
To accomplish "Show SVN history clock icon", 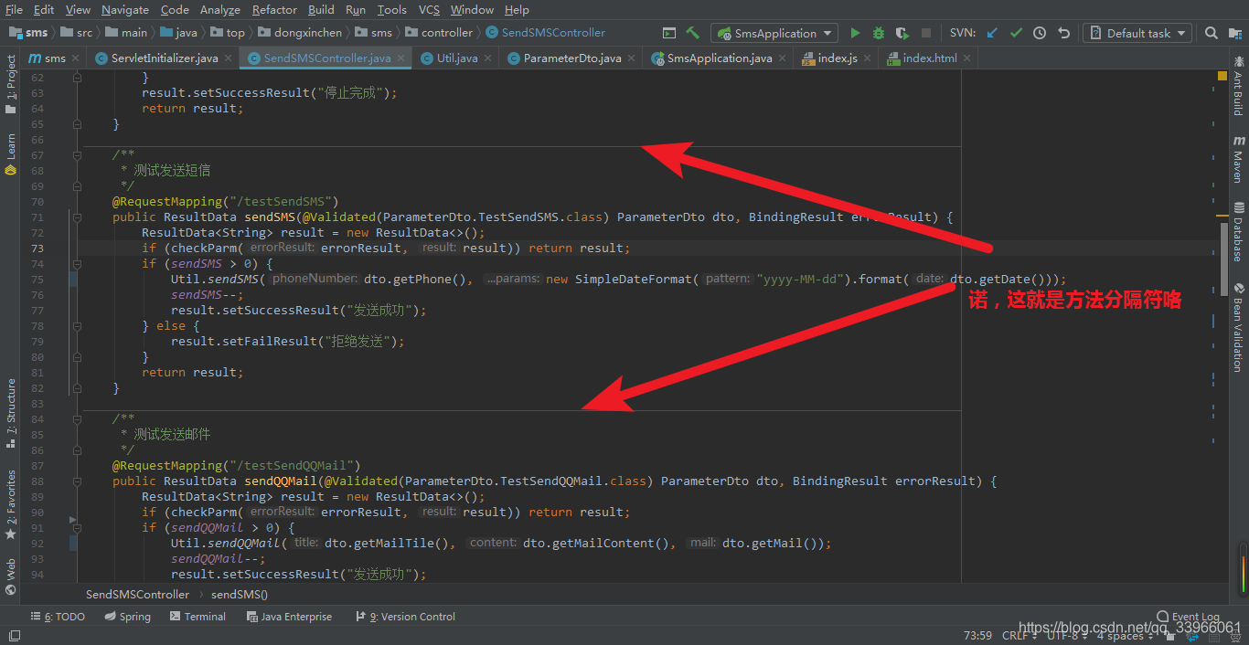I will 1040,33.
